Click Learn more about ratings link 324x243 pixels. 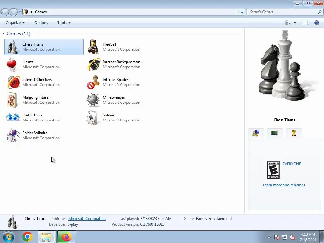pyautogui.click(x=284, y=185)
